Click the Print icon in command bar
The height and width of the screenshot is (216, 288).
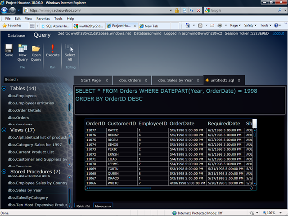click(x=220, y=25)
